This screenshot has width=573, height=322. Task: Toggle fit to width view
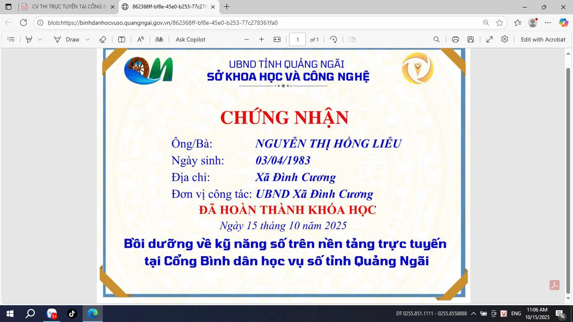click(x=277, y=39)
